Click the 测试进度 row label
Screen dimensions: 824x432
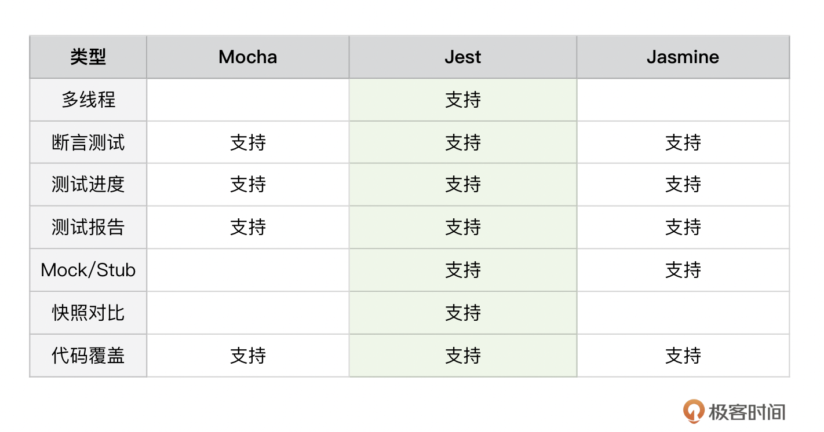coord(88,185)
